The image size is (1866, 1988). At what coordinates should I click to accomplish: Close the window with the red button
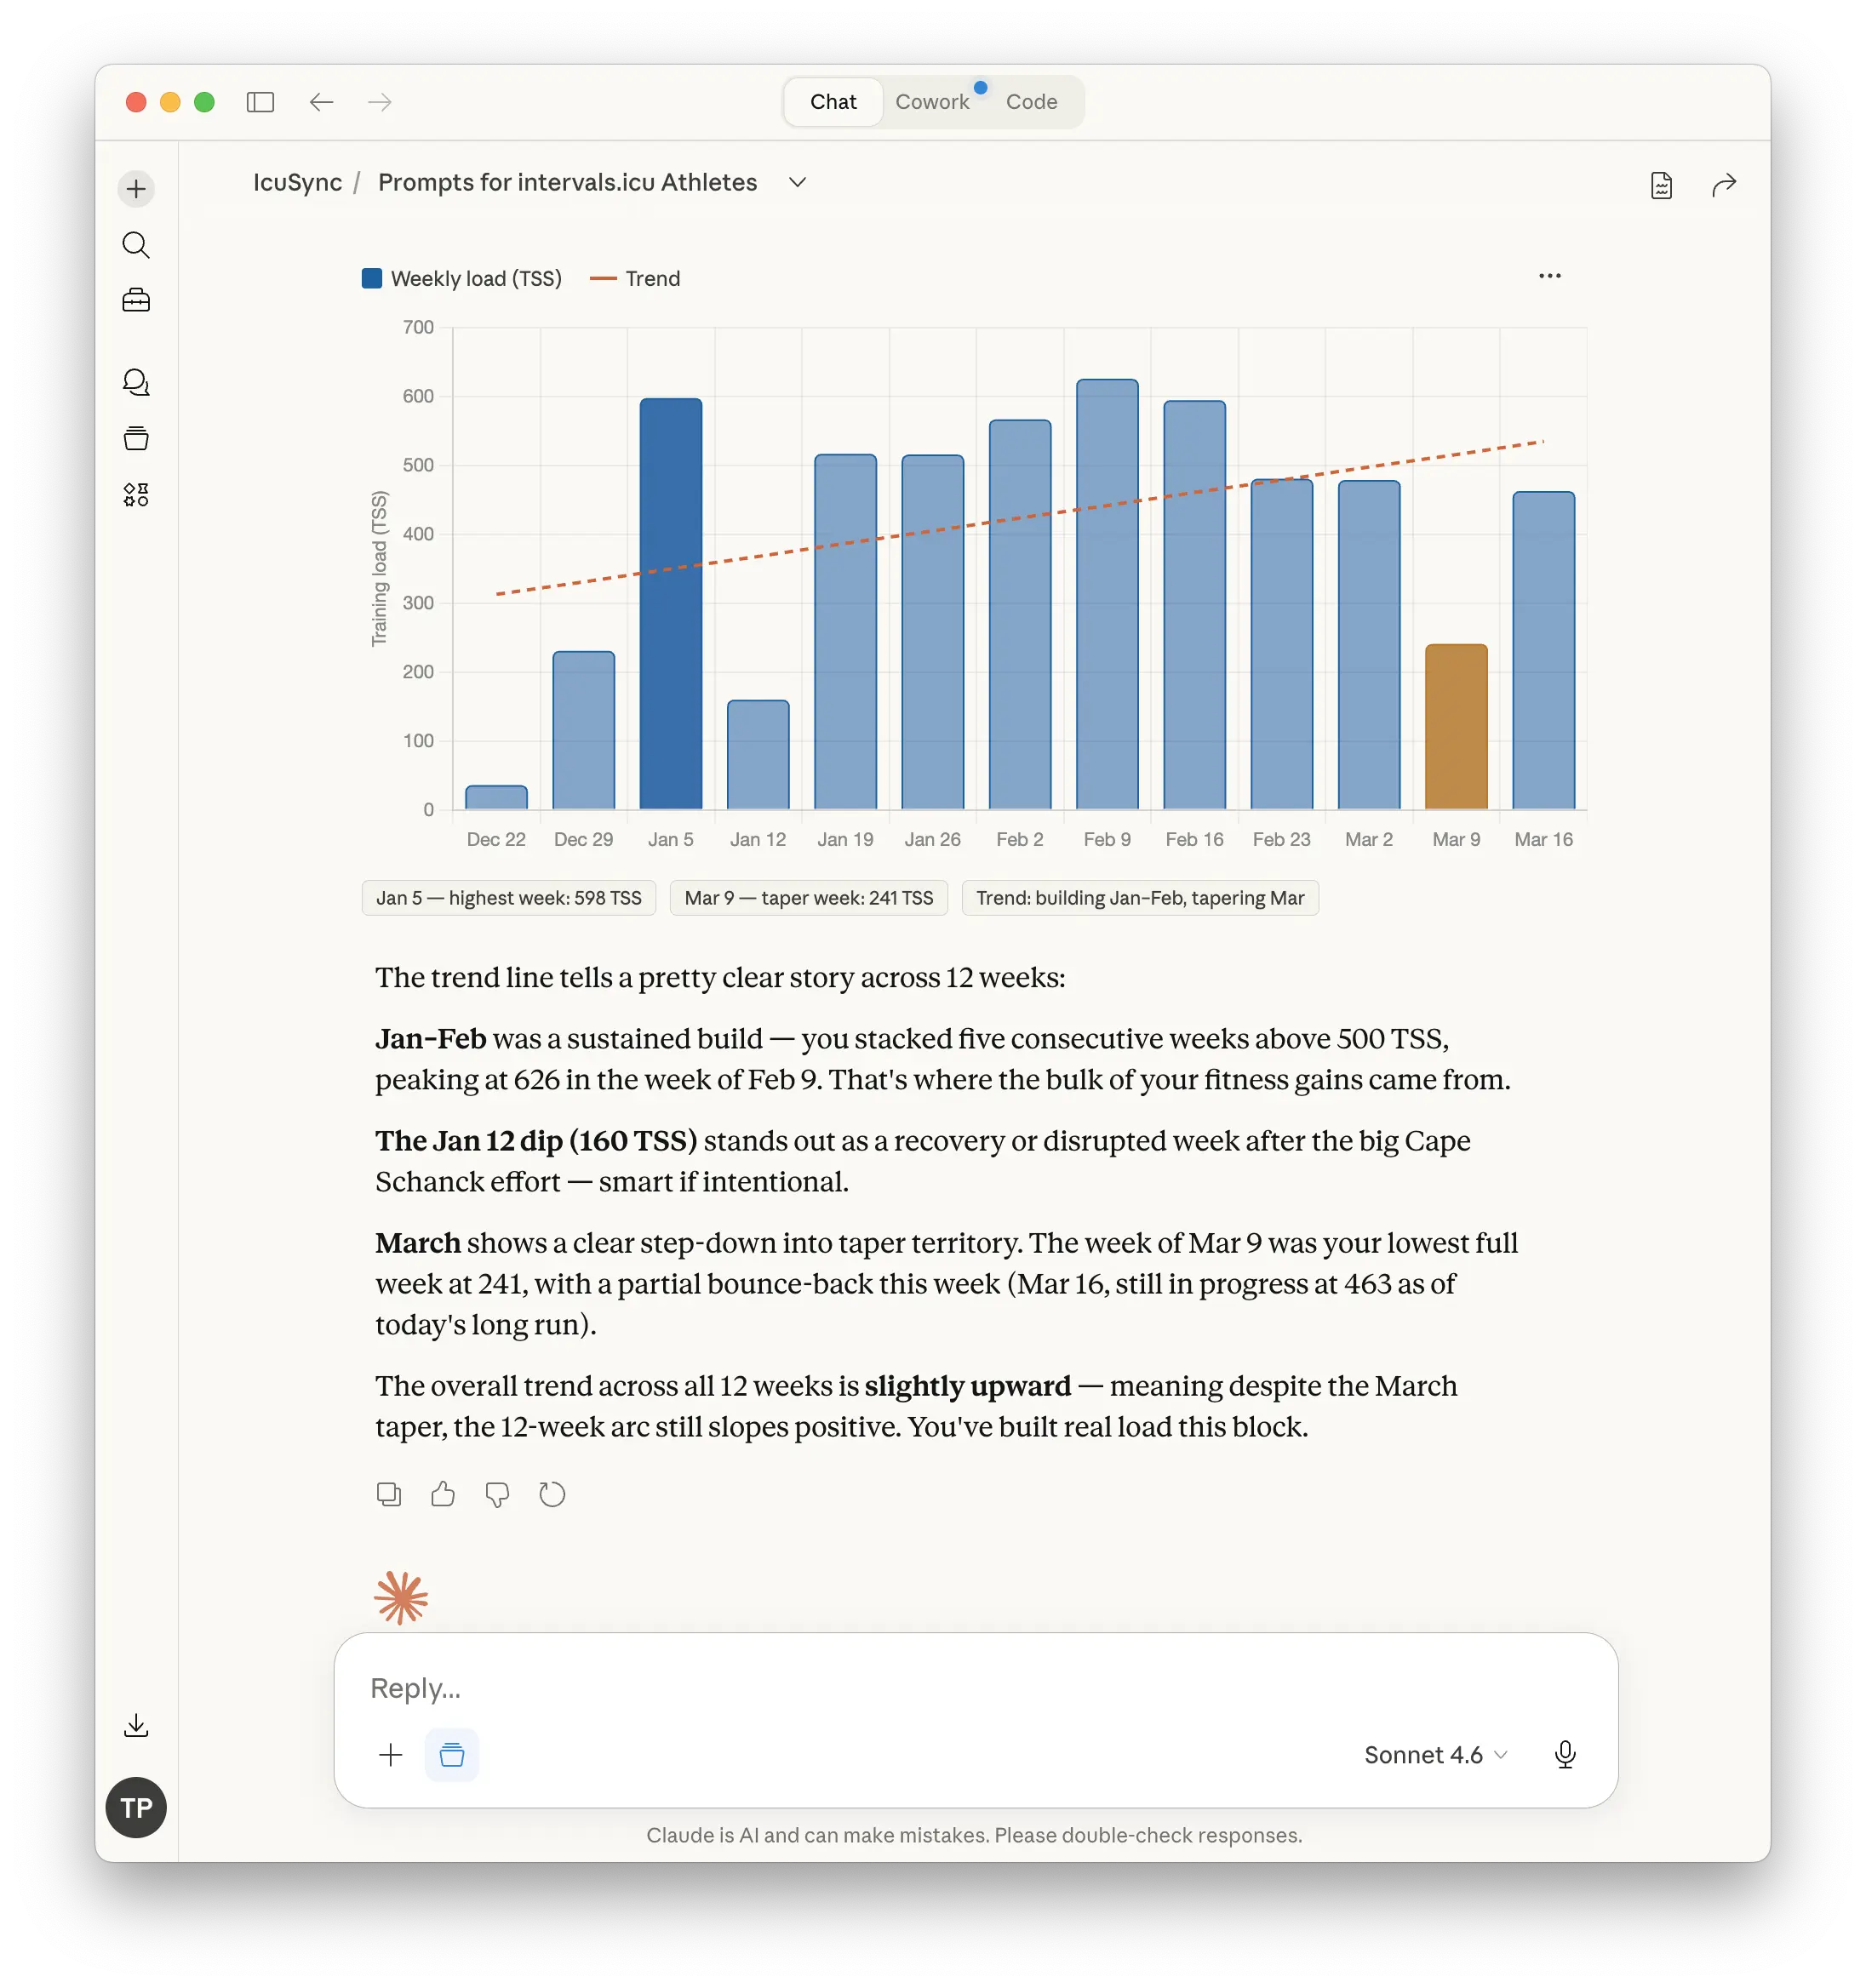pos(136,102)
